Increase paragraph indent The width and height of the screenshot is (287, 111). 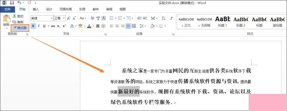click(145, 18)
